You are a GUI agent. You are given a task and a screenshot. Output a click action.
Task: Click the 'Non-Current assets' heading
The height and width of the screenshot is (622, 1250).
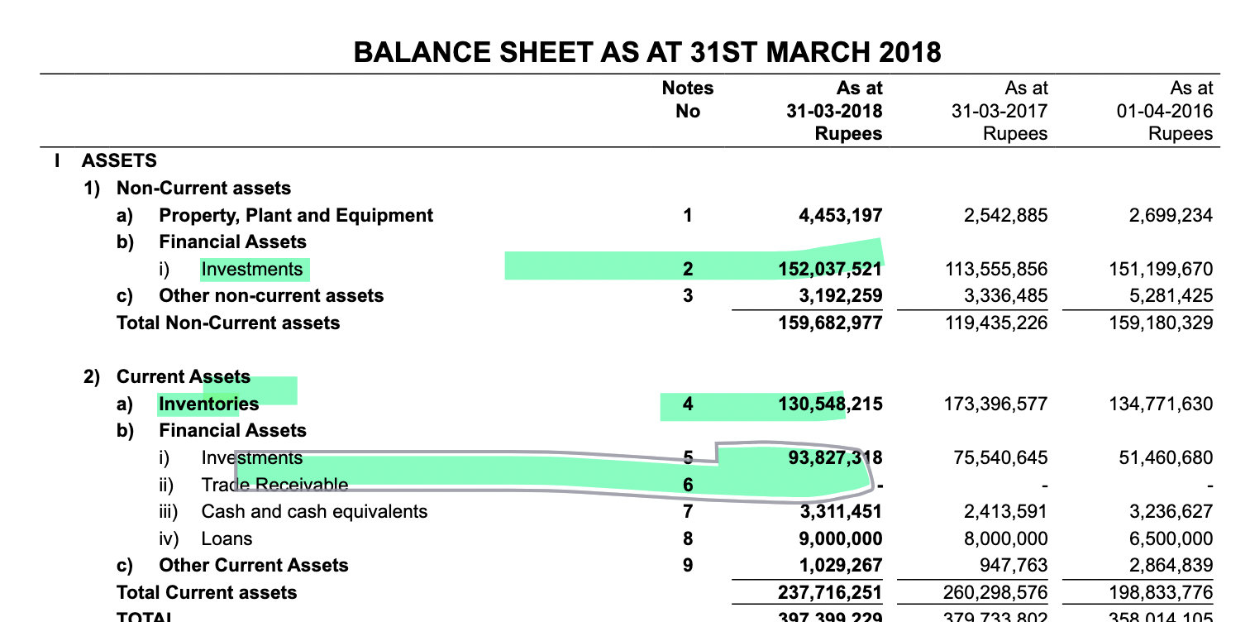point(203,189)
